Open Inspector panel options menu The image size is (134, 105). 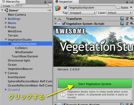(x=131, y=2)
